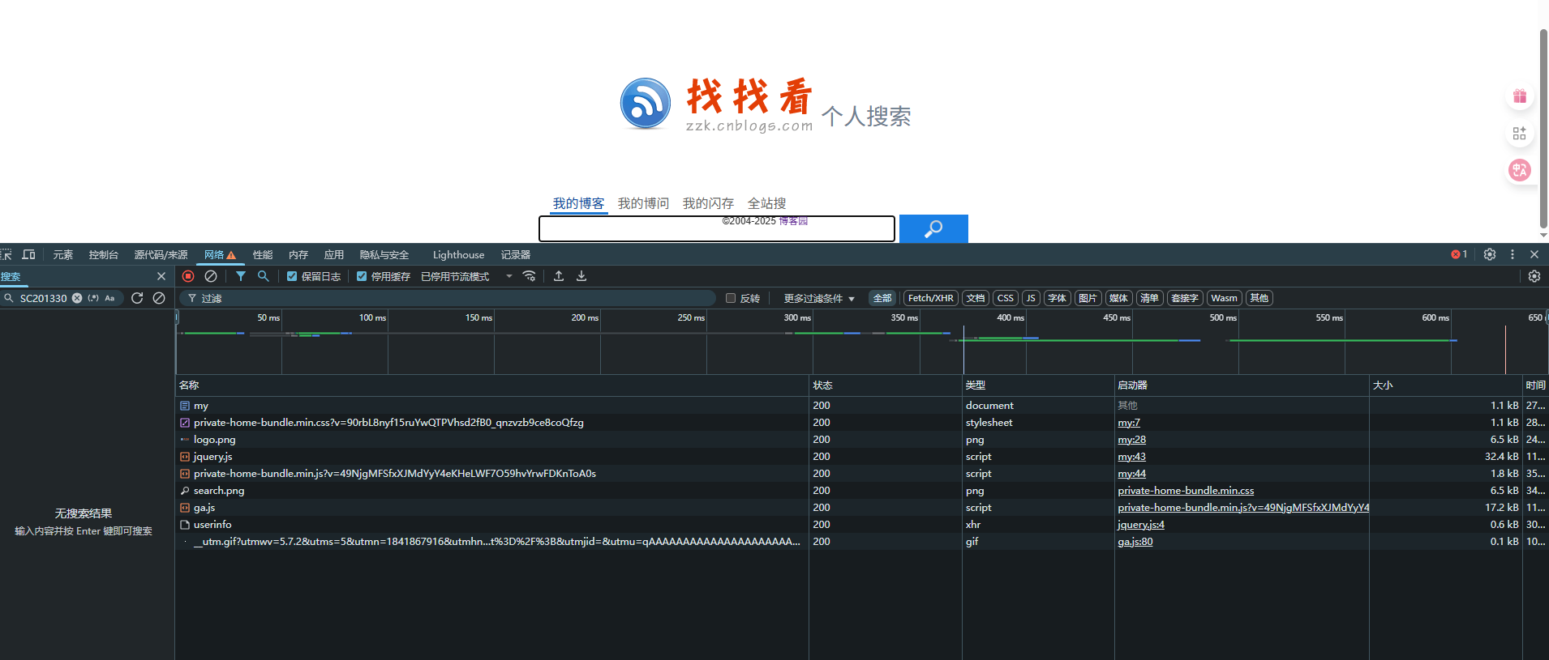
Task: Sort by 状态 column header
Action: click(x=886, y=385)
